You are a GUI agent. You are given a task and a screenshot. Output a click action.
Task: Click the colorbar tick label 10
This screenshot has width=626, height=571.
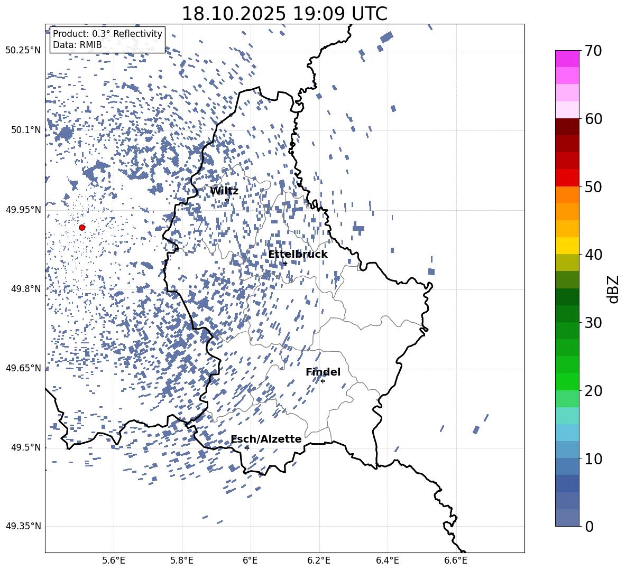[x=593, y=458]
